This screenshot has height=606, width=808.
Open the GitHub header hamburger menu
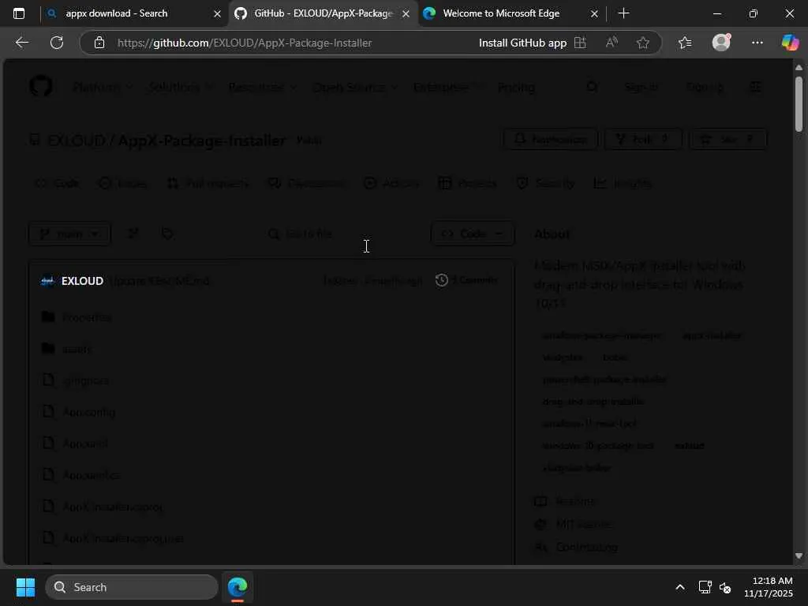755,87
